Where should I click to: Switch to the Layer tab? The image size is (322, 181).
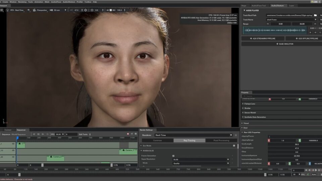tap(291, 6)
